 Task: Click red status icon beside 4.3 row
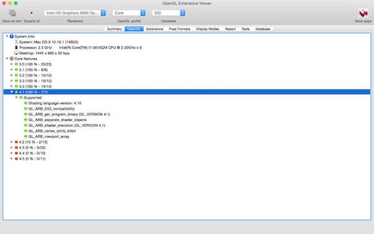tap(16, 147)
